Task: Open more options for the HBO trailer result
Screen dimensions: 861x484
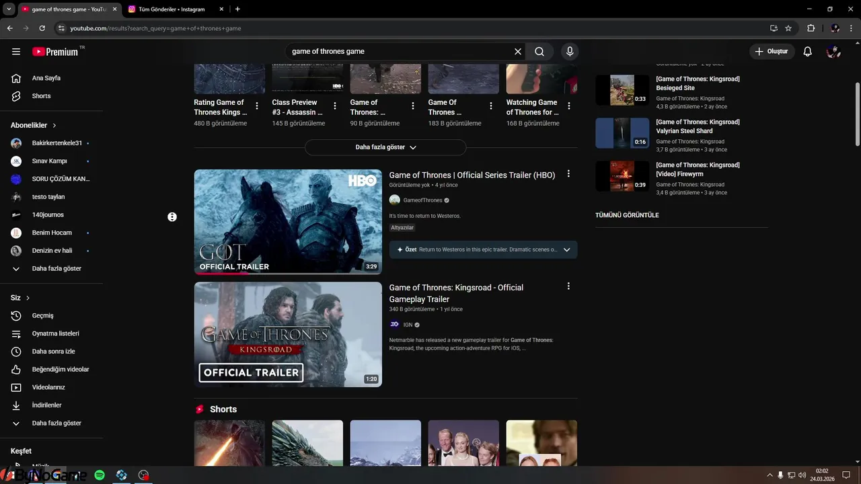Action: (568, 173)
